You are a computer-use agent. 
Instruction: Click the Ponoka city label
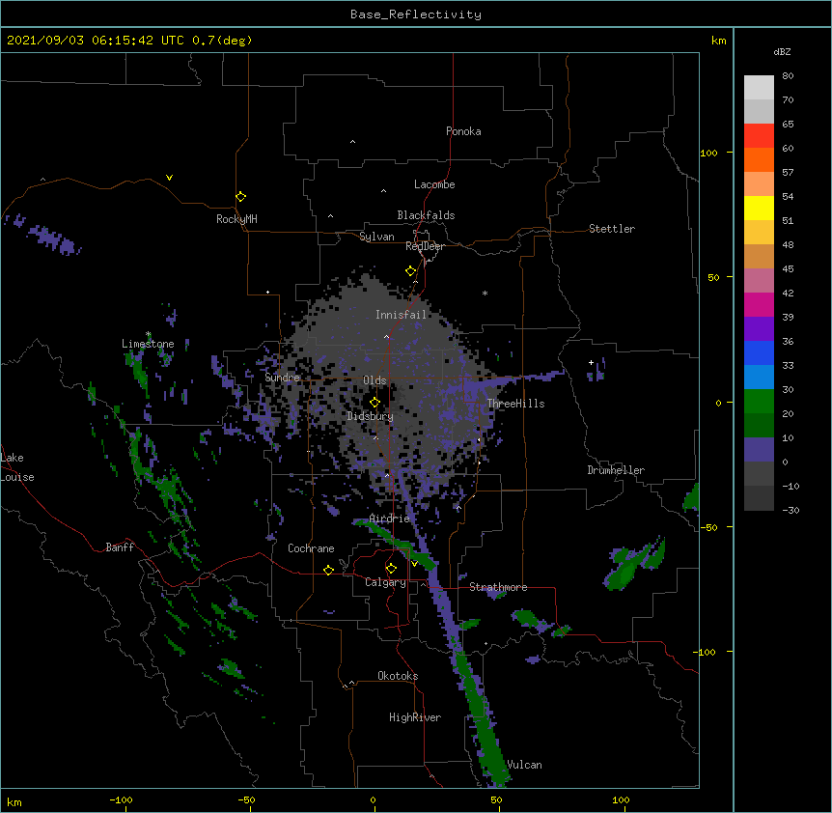pos(463,131)
